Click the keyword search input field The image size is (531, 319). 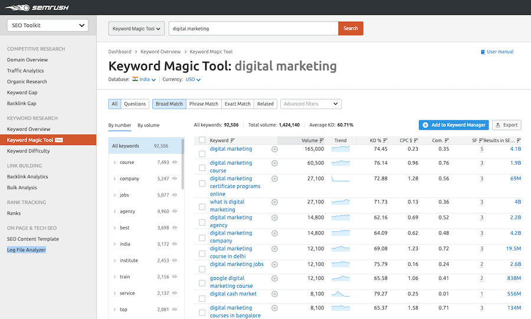pos(253,28)
